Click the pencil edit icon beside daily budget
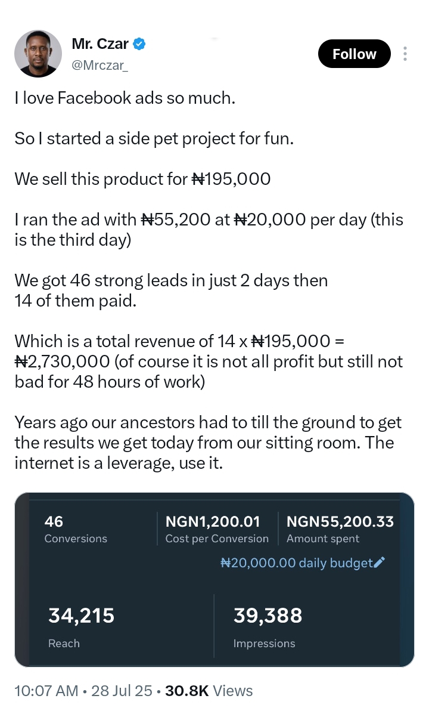This screenshot has height=711, width=429. pos(380,562)
